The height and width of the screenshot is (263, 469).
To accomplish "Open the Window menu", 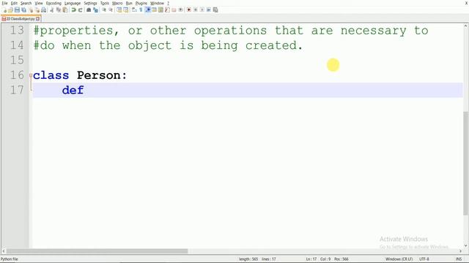I will (157, 3).
